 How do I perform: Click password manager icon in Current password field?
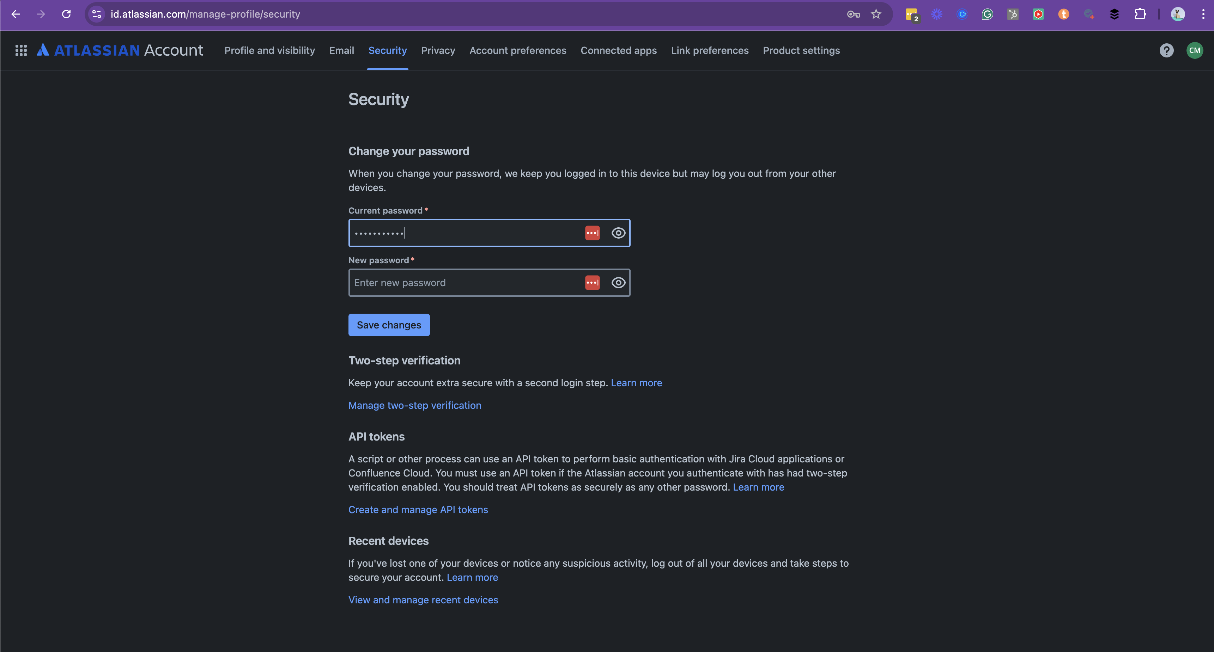(592, 233)
